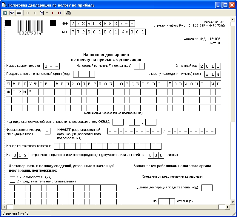Open the page number dropdown arrow
The image size is (237, 217).
pyautogui.click(x=47, y=13)
